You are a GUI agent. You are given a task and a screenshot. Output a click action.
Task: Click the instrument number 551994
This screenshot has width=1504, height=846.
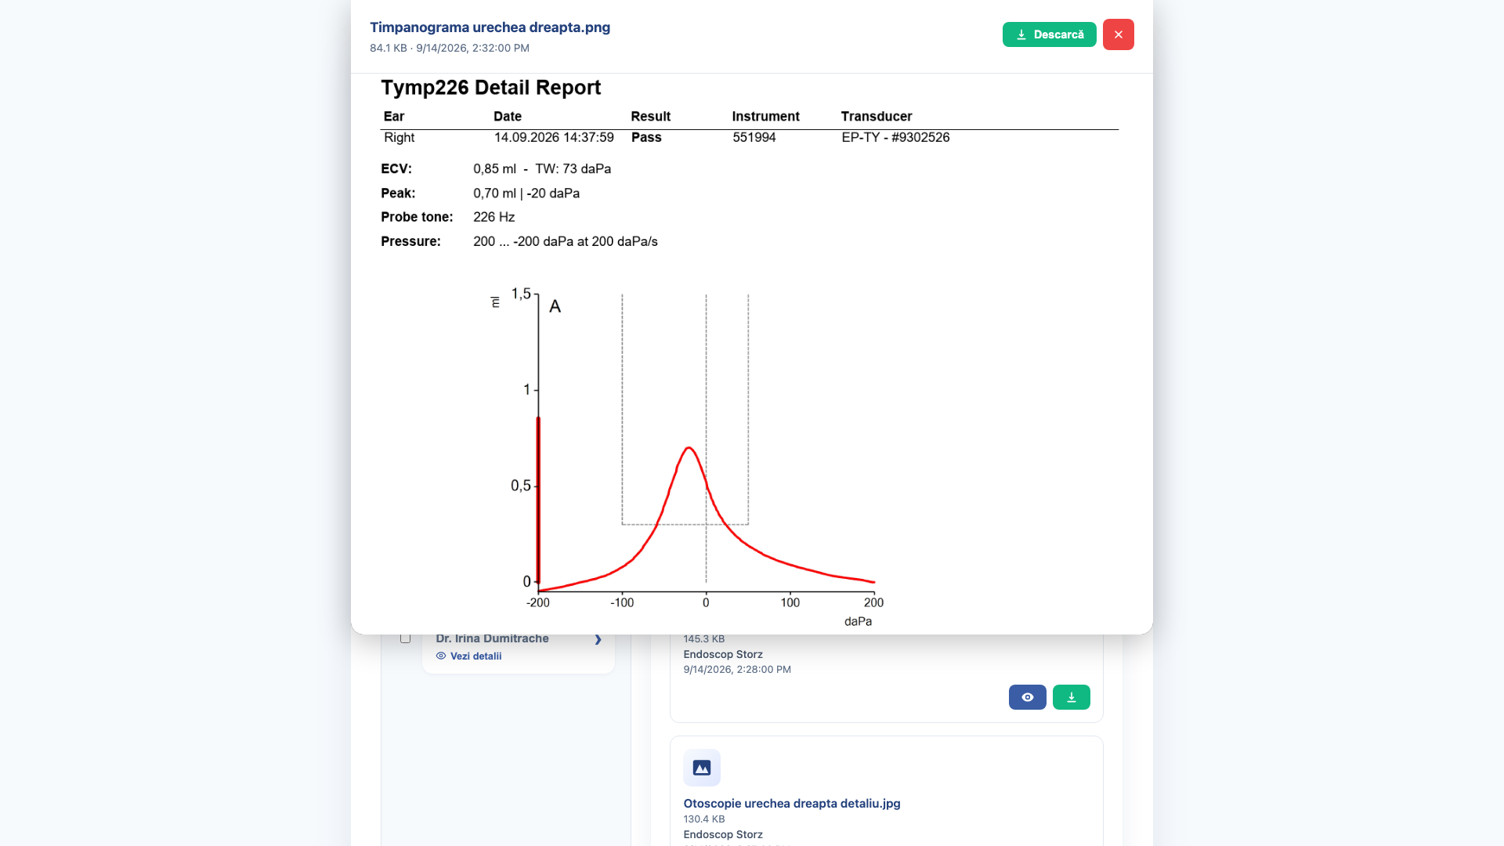754,137
